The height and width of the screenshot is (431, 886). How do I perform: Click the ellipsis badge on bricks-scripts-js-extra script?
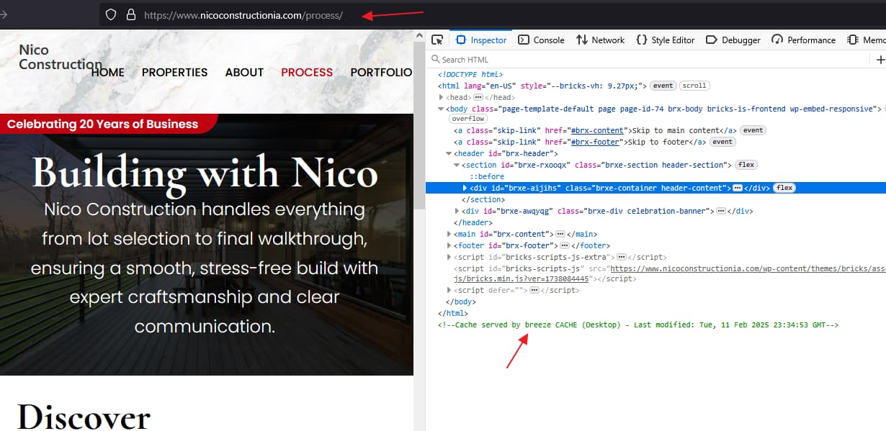pyautogui.click(x=620, y=257)
